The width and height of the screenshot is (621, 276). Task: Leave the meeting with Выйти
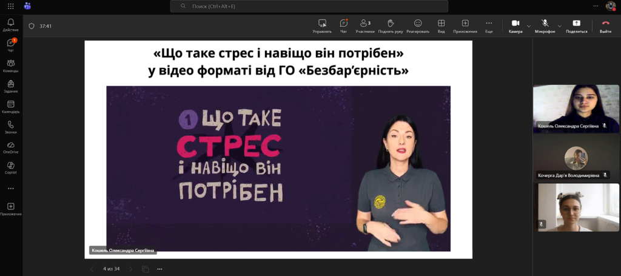pyautogui.click(x=605, y=25)
